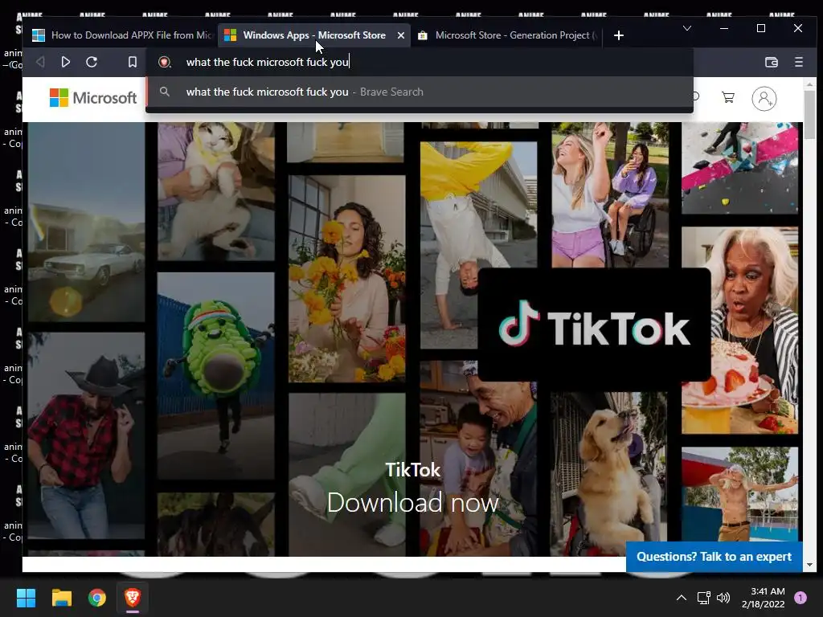Viewport: 823px width, 617px height.
Task: Bookmark this page with the bookmark icon
Action: coord(133,62)
